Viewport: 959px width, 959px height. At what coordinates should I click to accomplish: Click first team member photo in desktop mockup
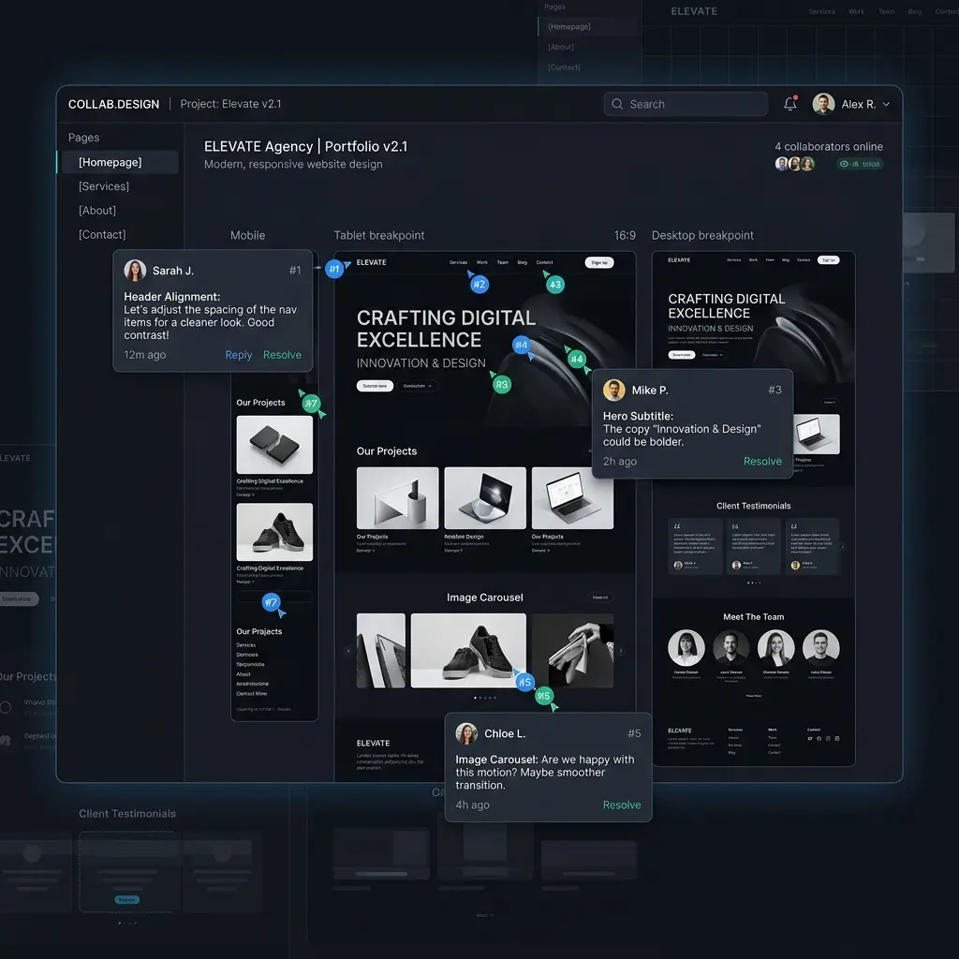(686, 648)
